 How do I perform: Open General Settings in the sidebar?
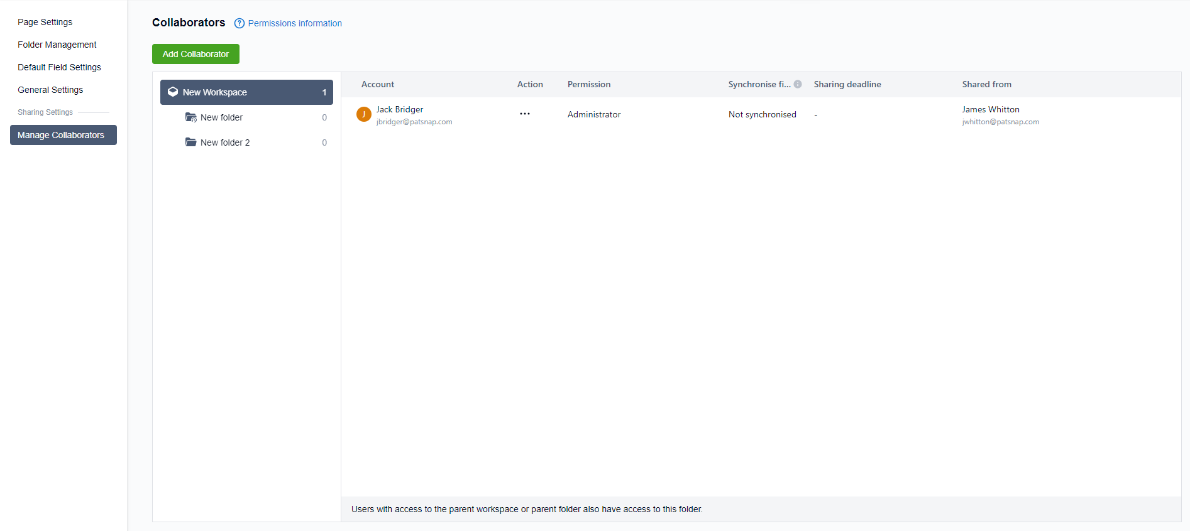tap(50, 90)
